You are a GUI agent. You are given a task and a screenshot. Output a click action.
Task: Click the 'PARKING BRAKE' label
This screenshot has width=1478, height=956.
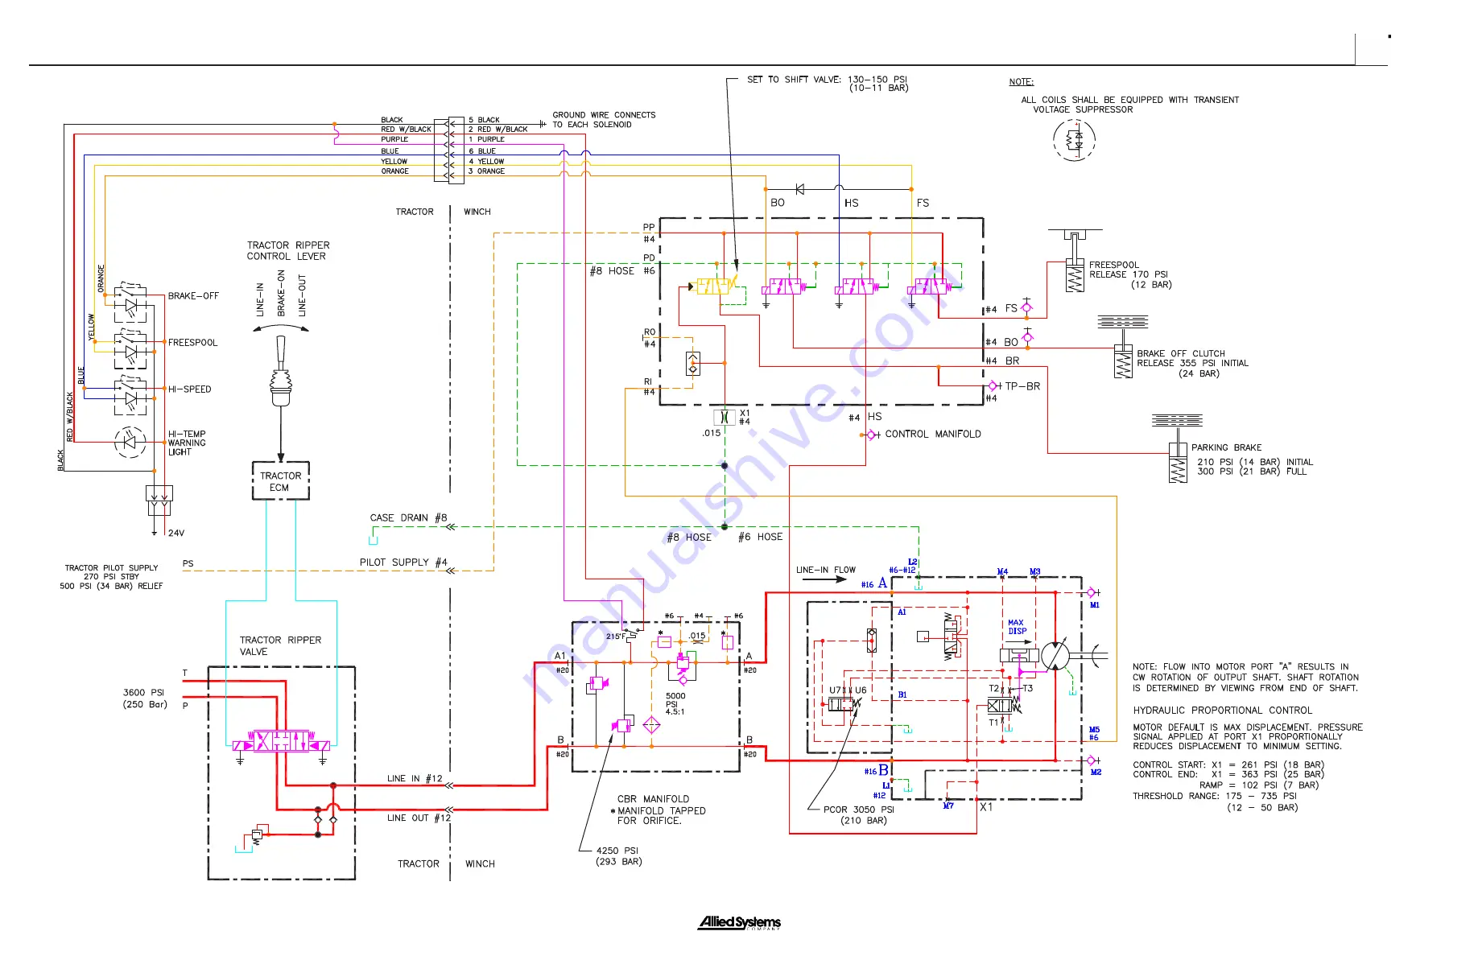[1226, 448]
